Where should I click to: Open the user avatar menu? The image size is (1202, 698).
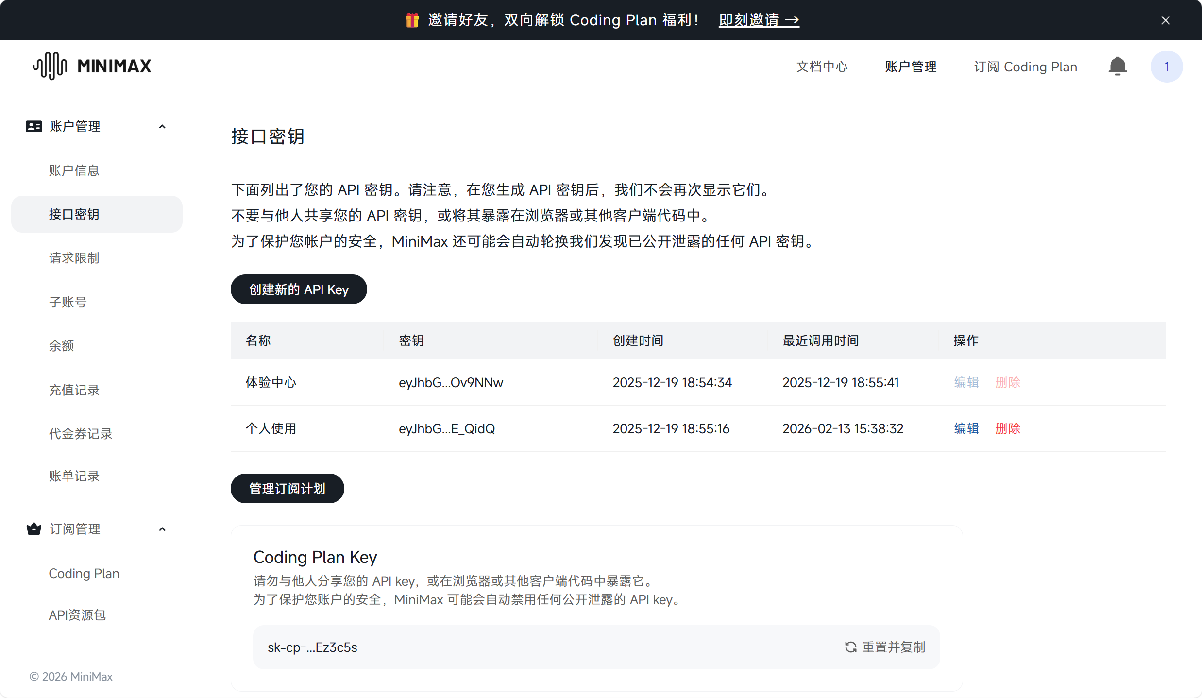1167,67
